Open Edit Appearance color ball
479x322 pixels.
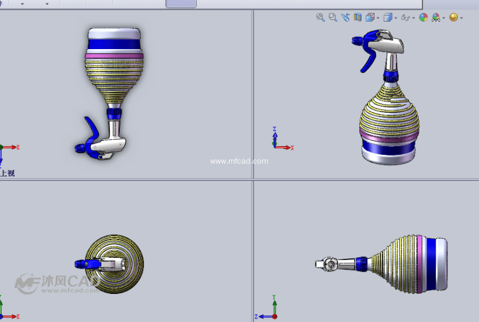pyautogui.click(x=424, y=18)
